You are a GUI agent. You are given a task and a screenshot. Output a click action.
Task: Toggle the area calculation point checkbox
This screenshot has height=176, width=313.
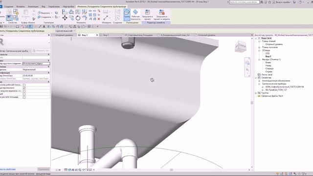coord(24,97)
